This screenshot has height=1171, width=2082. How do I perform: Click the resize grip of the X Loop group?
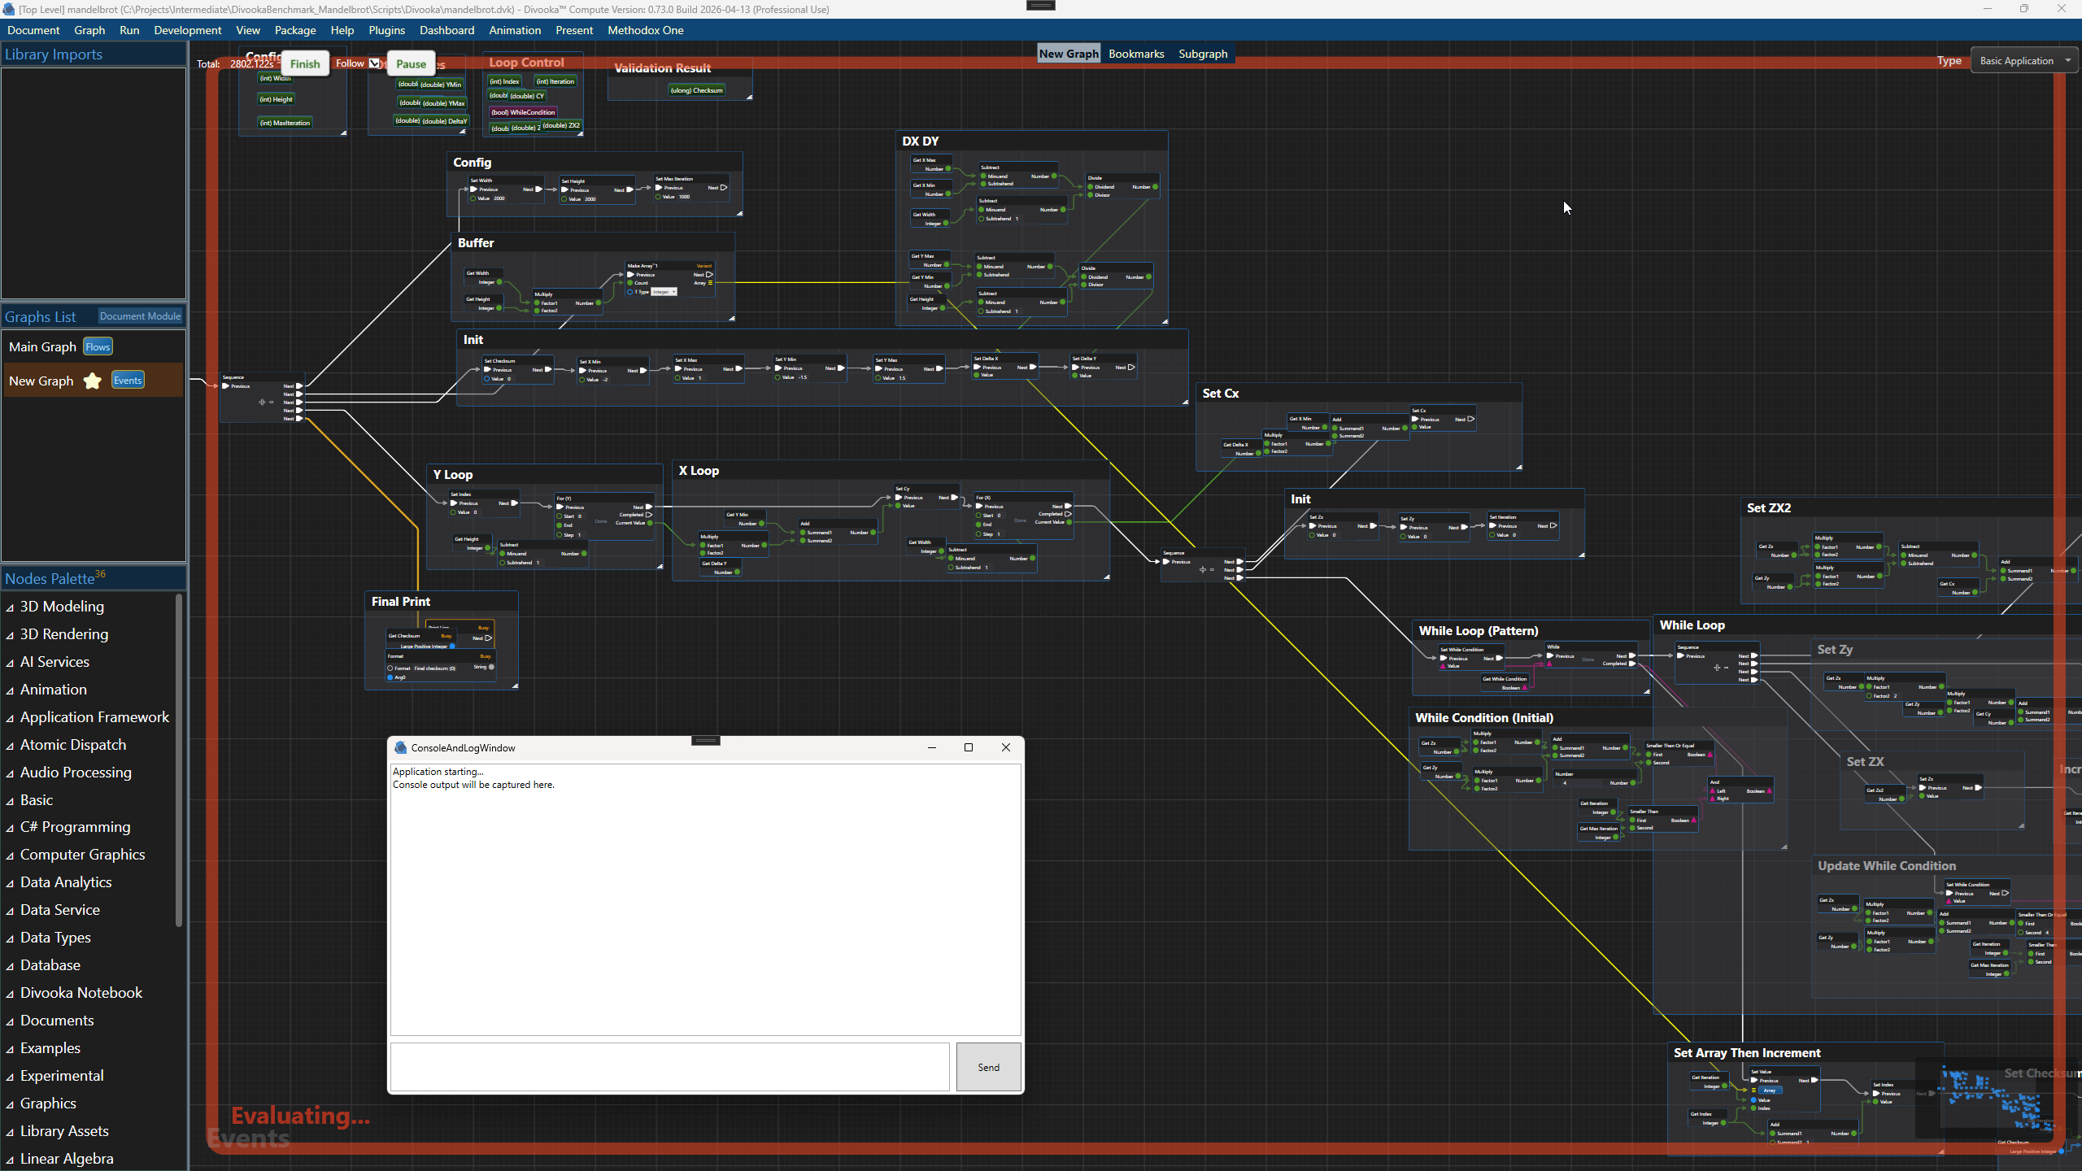[1106, 577]
